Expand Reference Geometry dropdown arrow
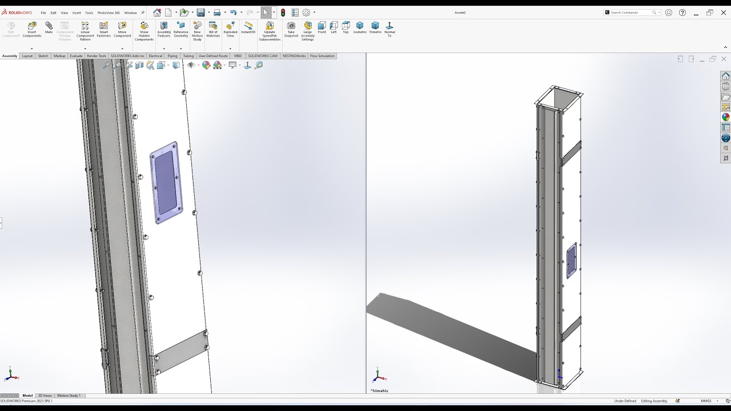 coord(181,49)
